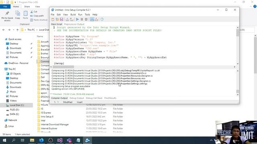257x144 pixels.
Task: Go back in File Explorer
Action: (x=4, y=30)
